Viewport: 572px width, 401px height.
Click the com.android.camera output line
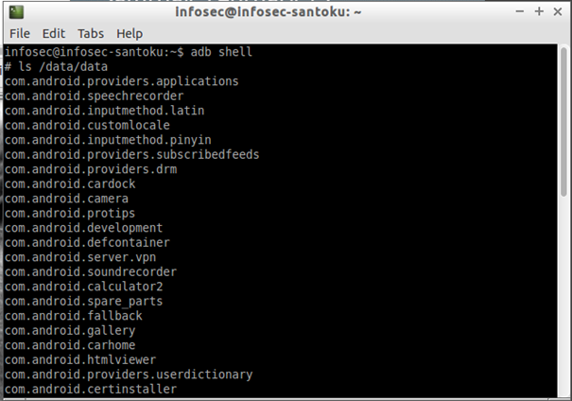pyautogui.click(x=66, y=199)
